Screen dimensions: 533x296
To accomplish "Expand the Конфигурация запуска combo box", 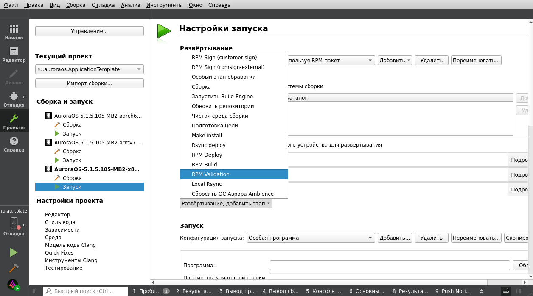I will pos(311,238).
